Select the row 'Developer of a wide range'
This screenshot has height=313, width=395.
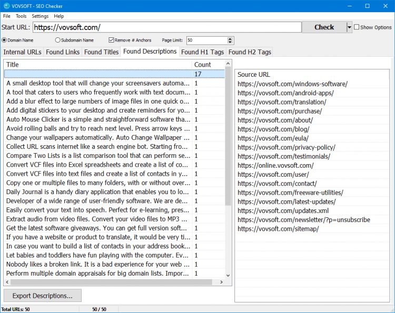tap(114, 201)
